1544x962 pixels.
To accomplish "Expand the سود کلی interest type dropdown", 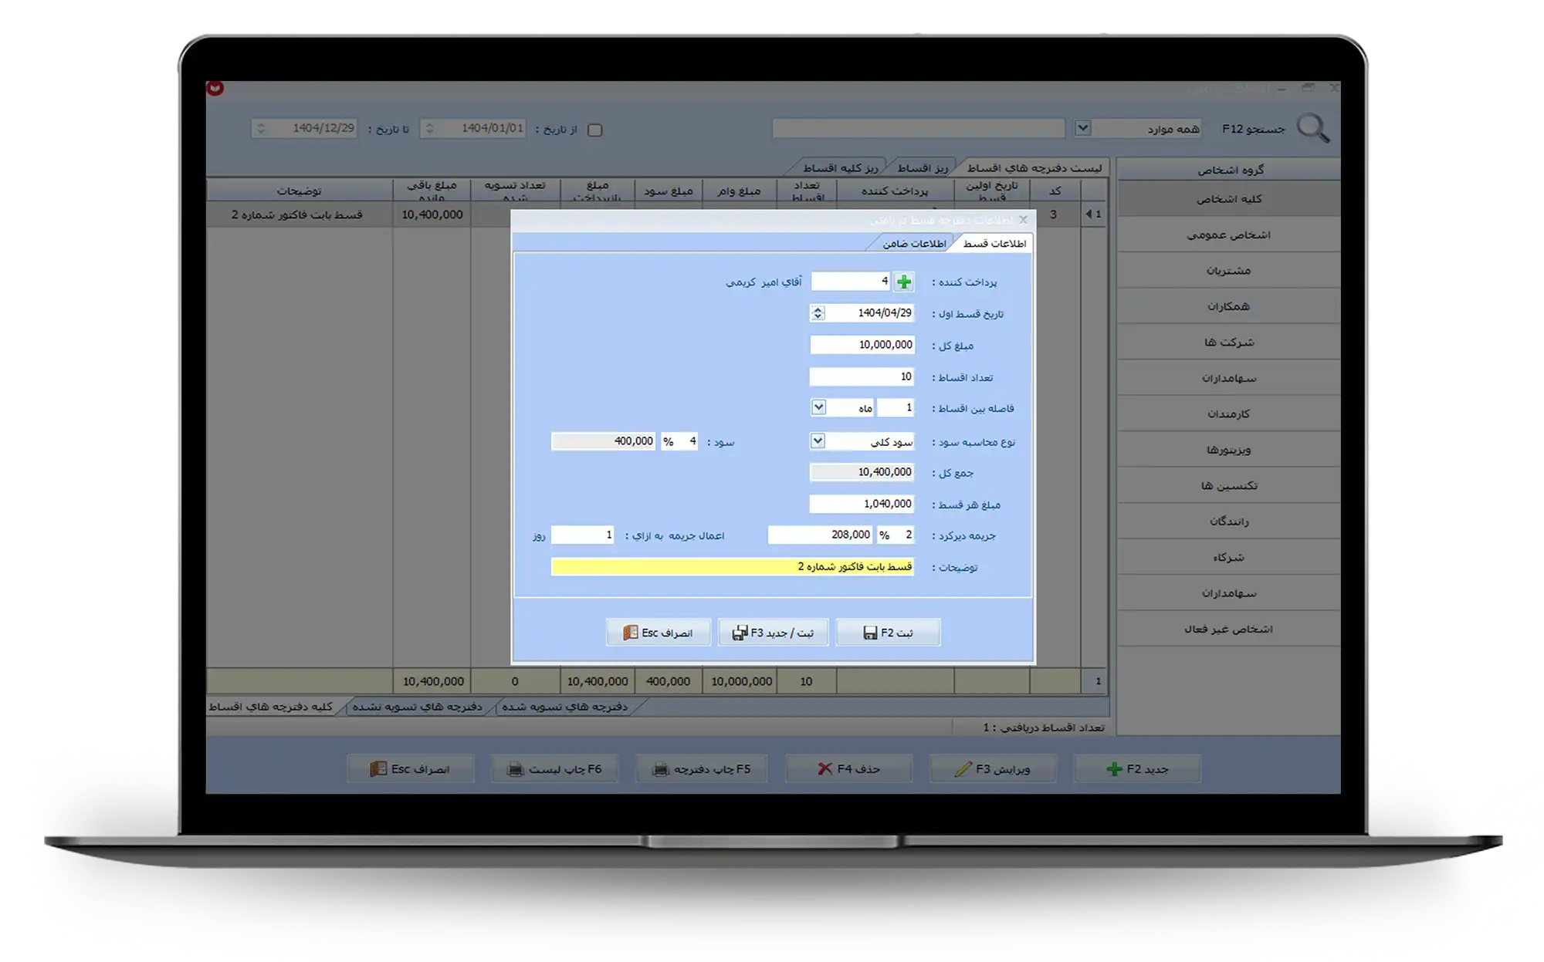I will (818, 441).
